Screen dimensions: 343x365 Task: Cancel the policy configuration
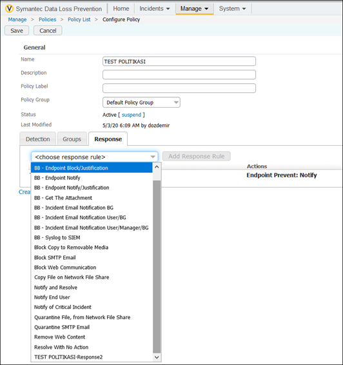click(x=48, y=30)
